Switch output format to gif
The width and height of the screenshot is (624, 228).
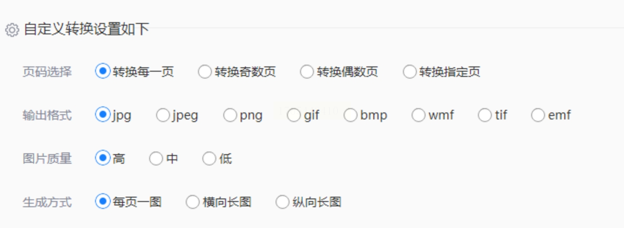294,115
